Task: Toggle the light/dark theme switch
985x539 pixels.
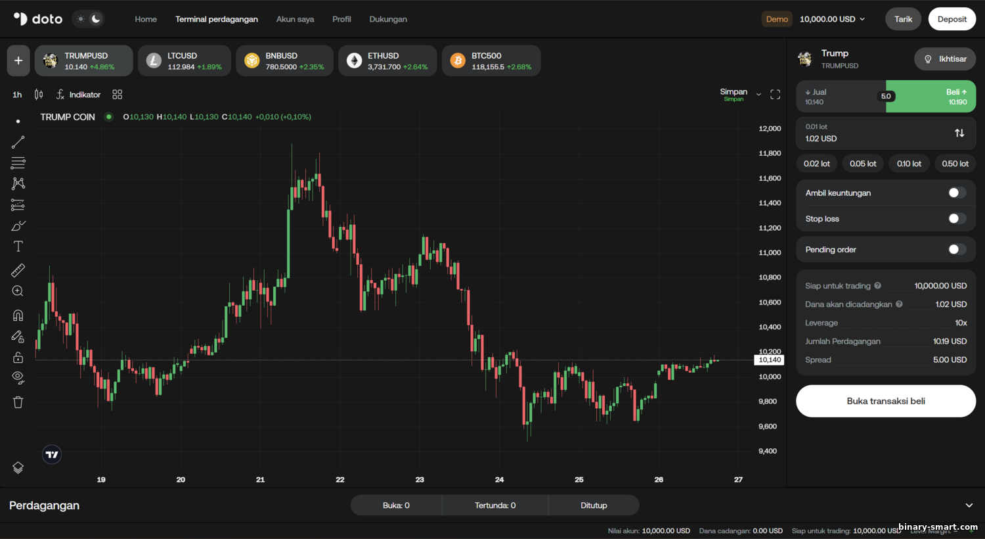Action: click(x=88, y=19)
